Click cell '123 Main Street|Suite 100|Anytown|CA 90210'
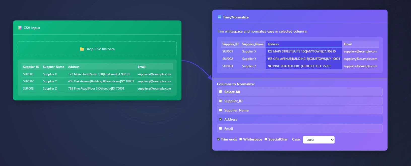Image resolution: width=411 pixels, height=166 pixels. (x=101, y=74)
